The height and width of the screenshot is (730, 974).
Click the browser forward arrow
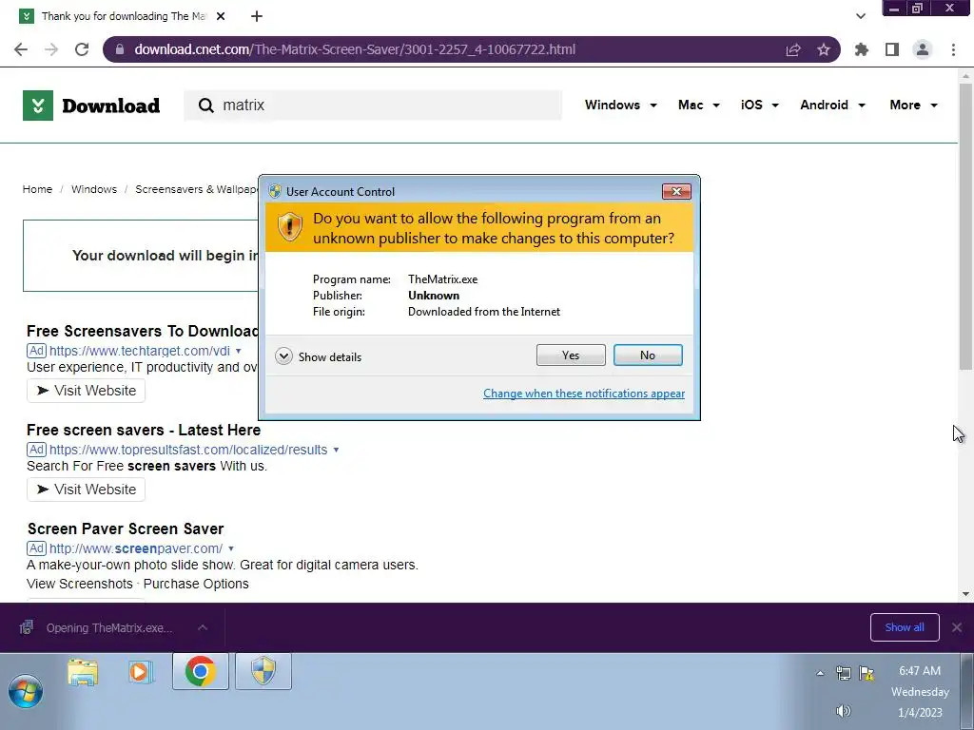click(x=51, y=49)
